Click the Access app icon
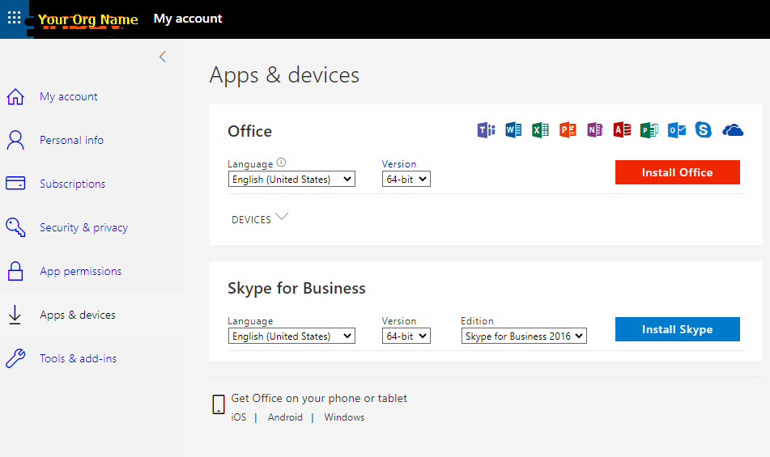 tap(622, 130)
